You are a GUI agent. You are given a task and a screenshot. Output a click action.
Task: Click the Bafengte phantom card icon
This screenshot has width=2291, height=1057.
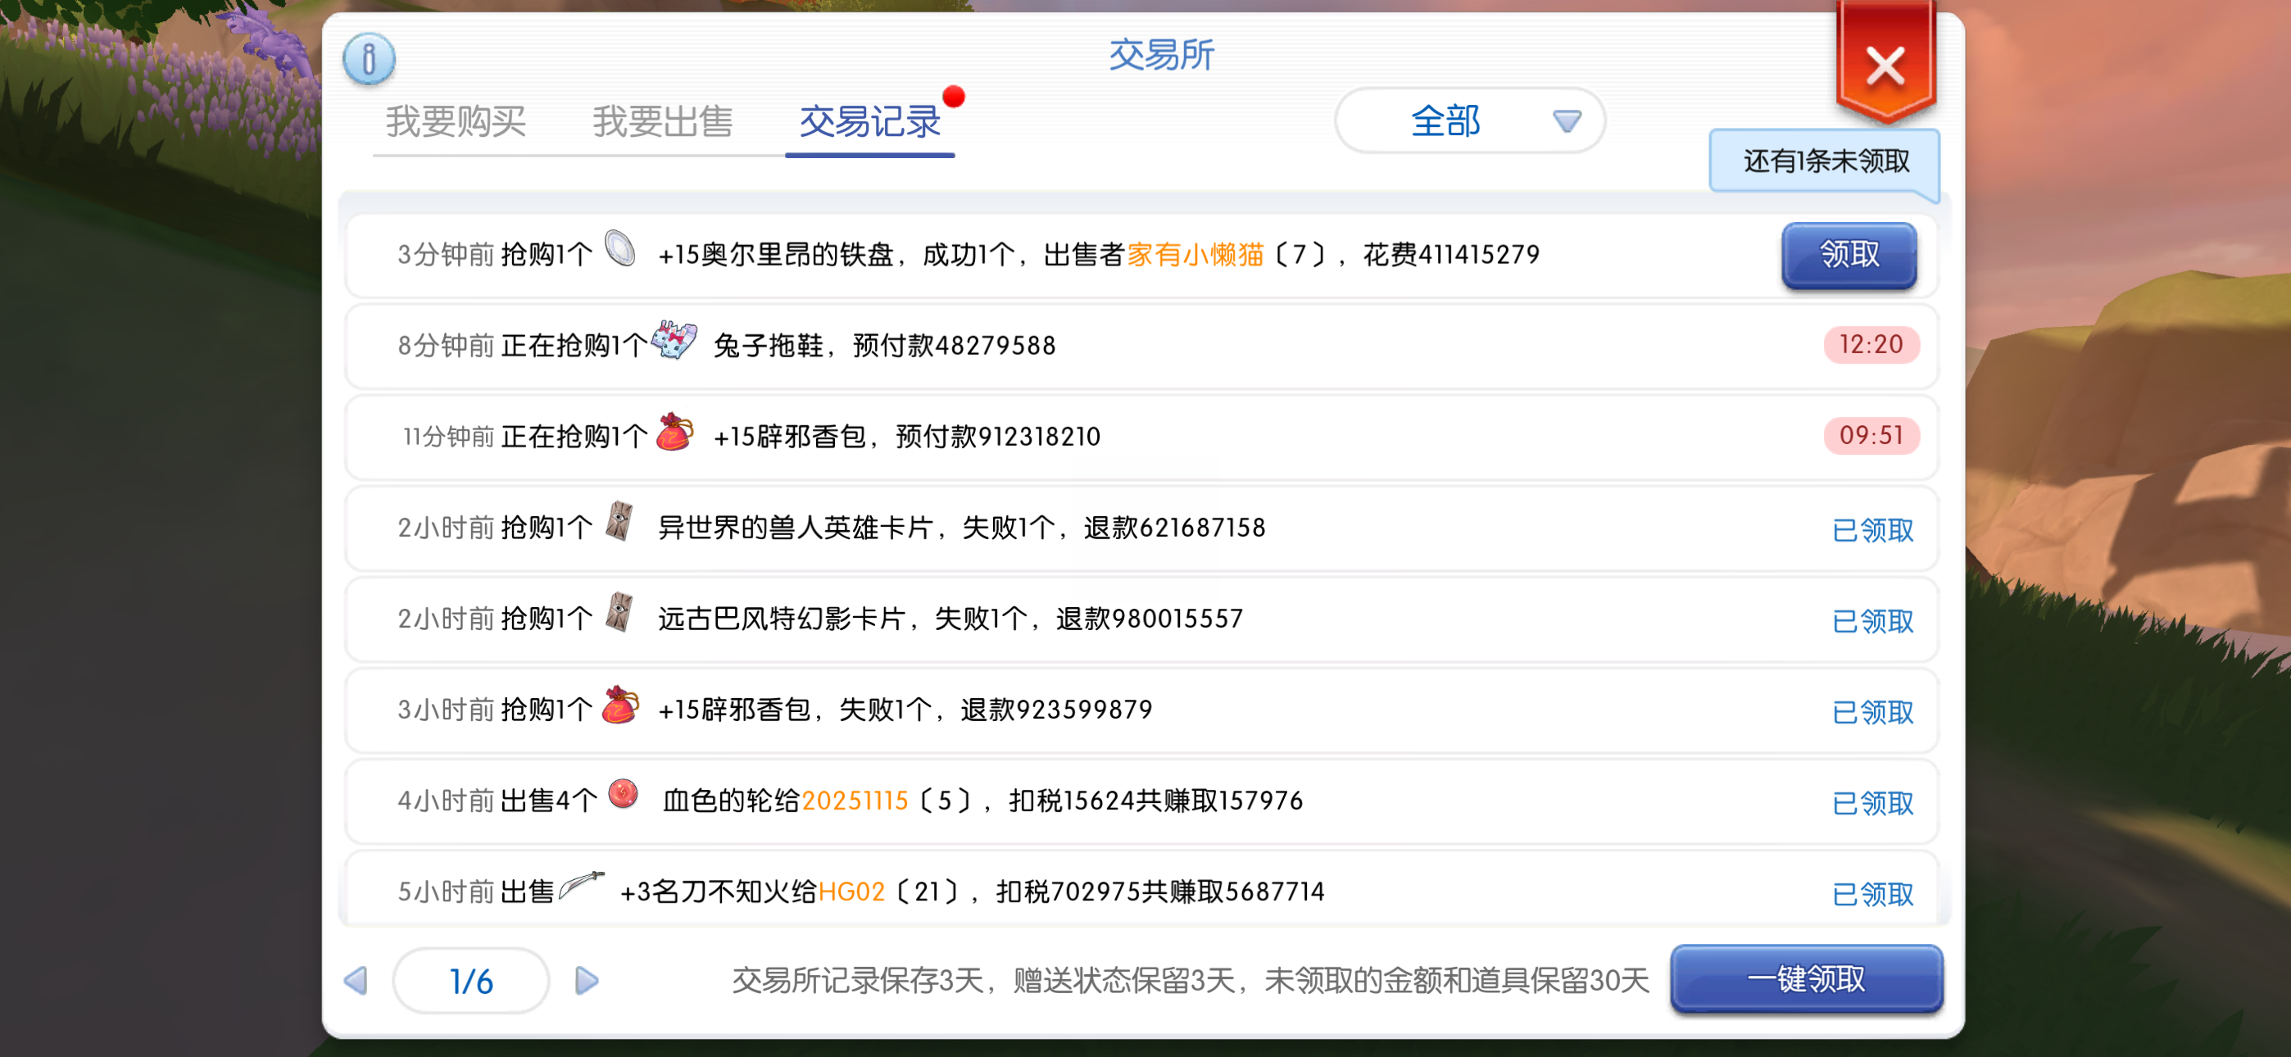point(619,613)
